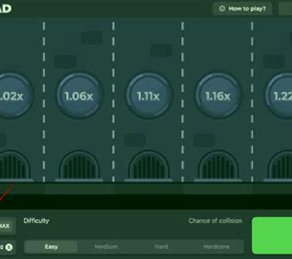Click the coin bet amount button
The height and width of the screenshot is (259, 292).
click(x=7, y=247)
